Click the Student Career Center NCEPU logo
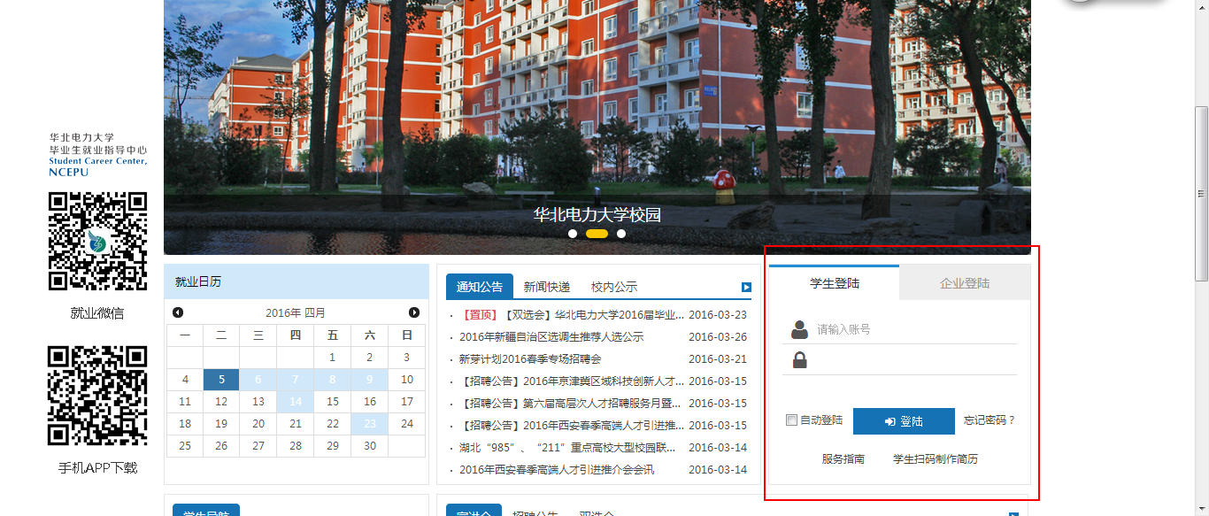This screenshot has width=1209, height=516. [x=97, y=155]
